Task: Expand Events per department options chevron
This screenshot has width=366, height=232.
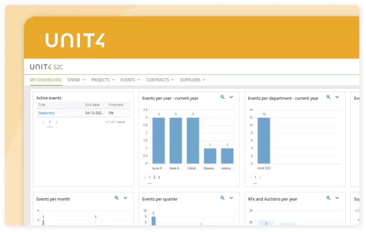Action: (x=337, y=97)
